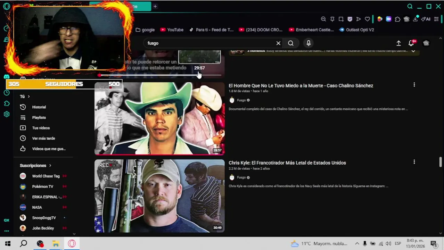Open a new tab with plus button
The width and height of the screenshot is (444, 250).
pos(155,6)
